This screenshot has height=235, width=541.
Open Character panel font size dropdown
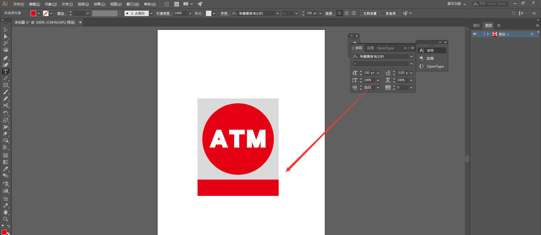pyautogui.click(x=378, y=73)
